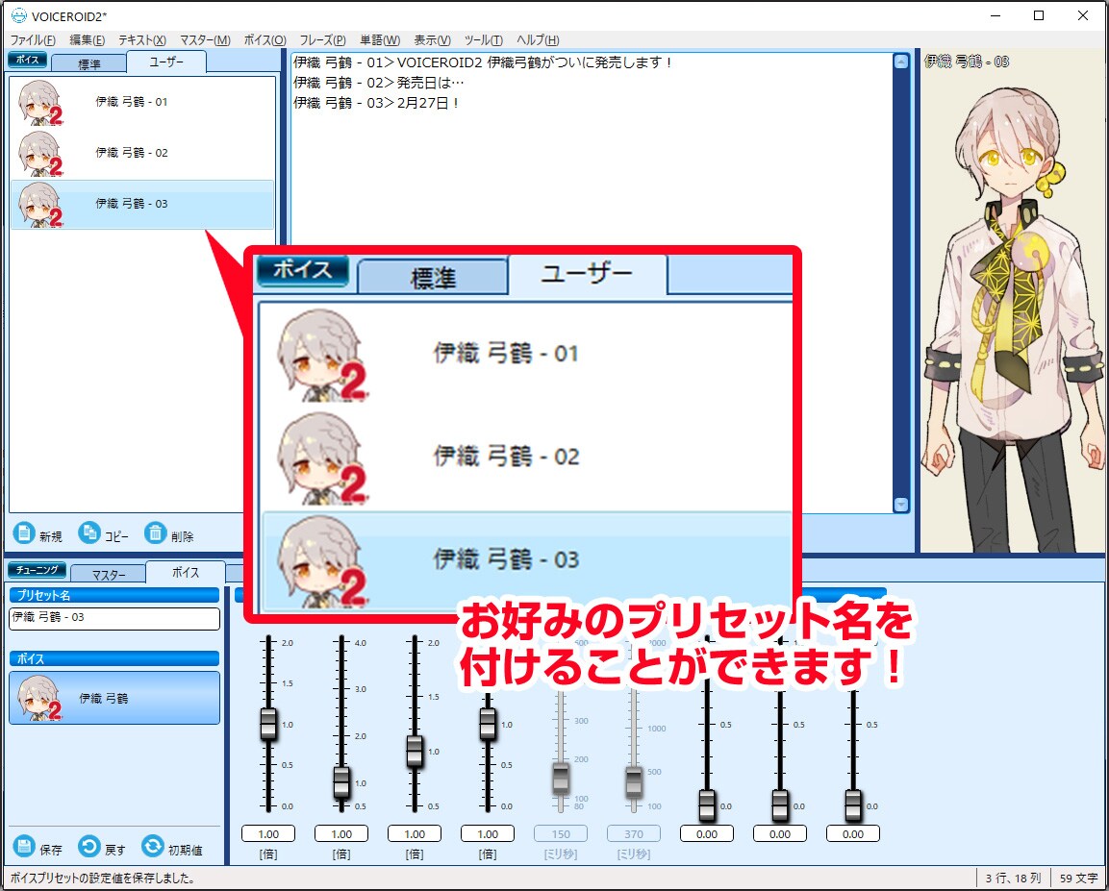The width and height of the screenshot is (1109, 891).
Task: Click the プリセット名 field containing 伊織 弓鶴 - 03
Action: (x=114, y=618)
